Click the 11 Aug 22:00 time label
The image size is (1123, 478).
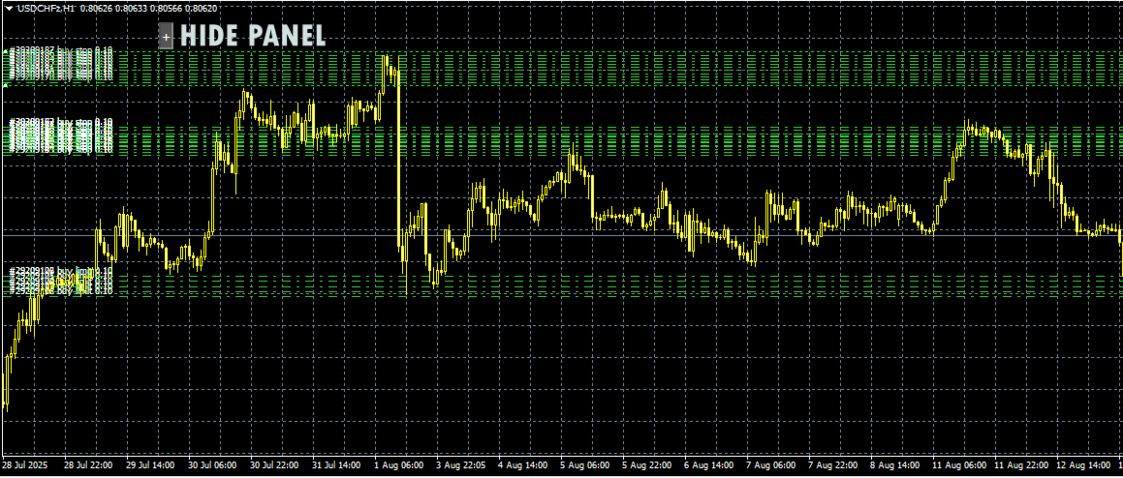click(x=1019, y=465)
